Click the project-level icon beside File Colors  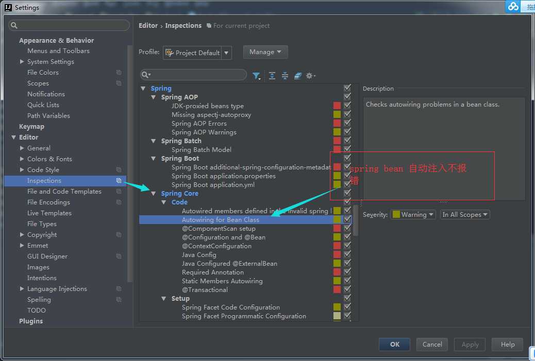coord(119,72)
